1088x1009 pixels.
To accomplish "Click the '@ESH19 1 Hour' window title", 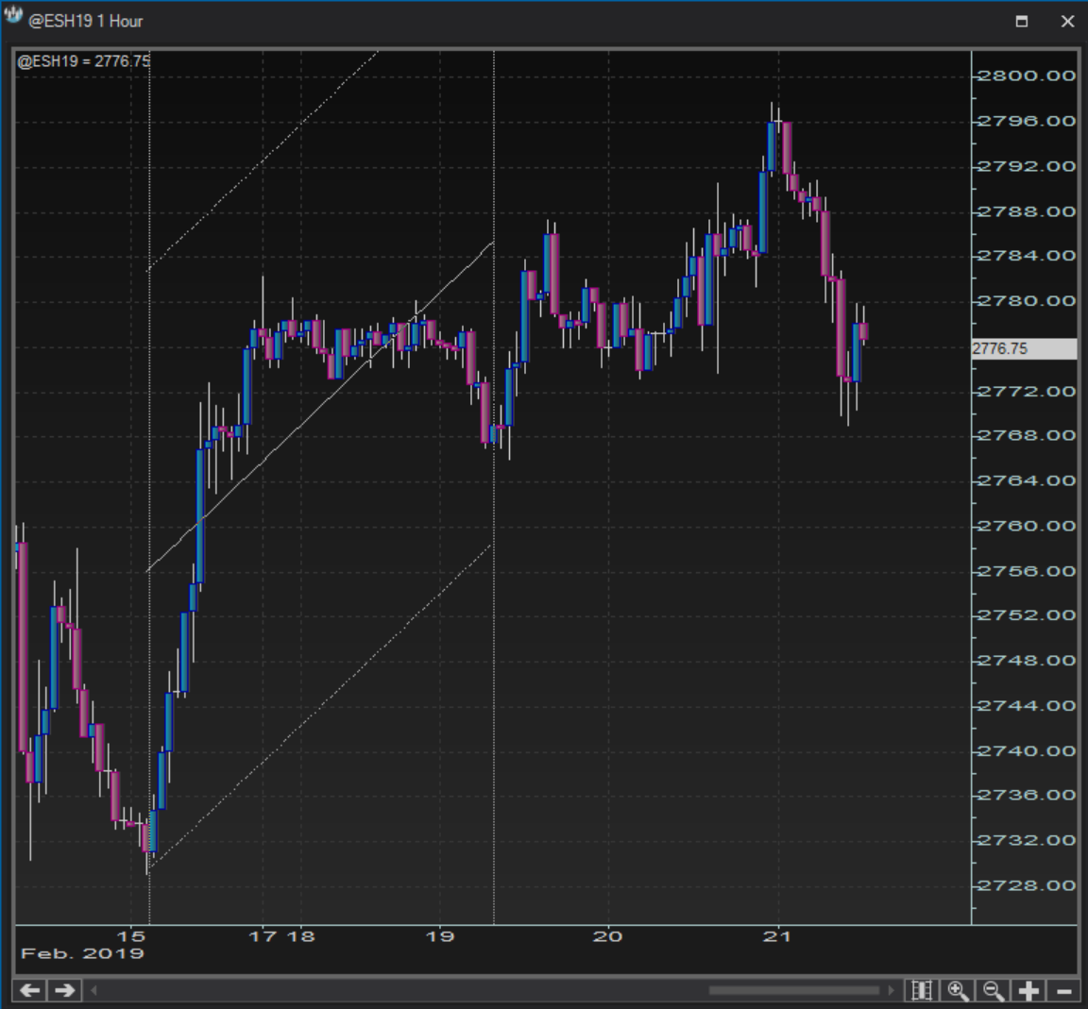I will point(85,22).
